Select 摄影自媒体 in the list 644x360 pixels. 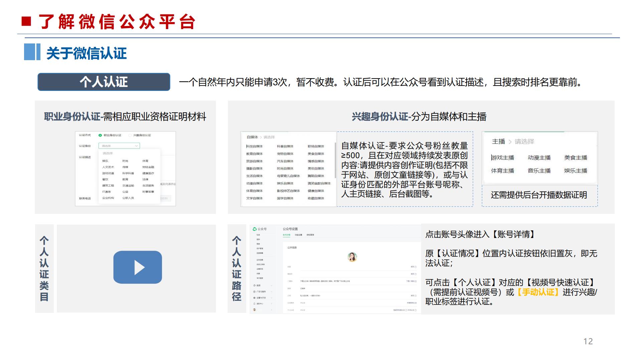pos(255,168)
